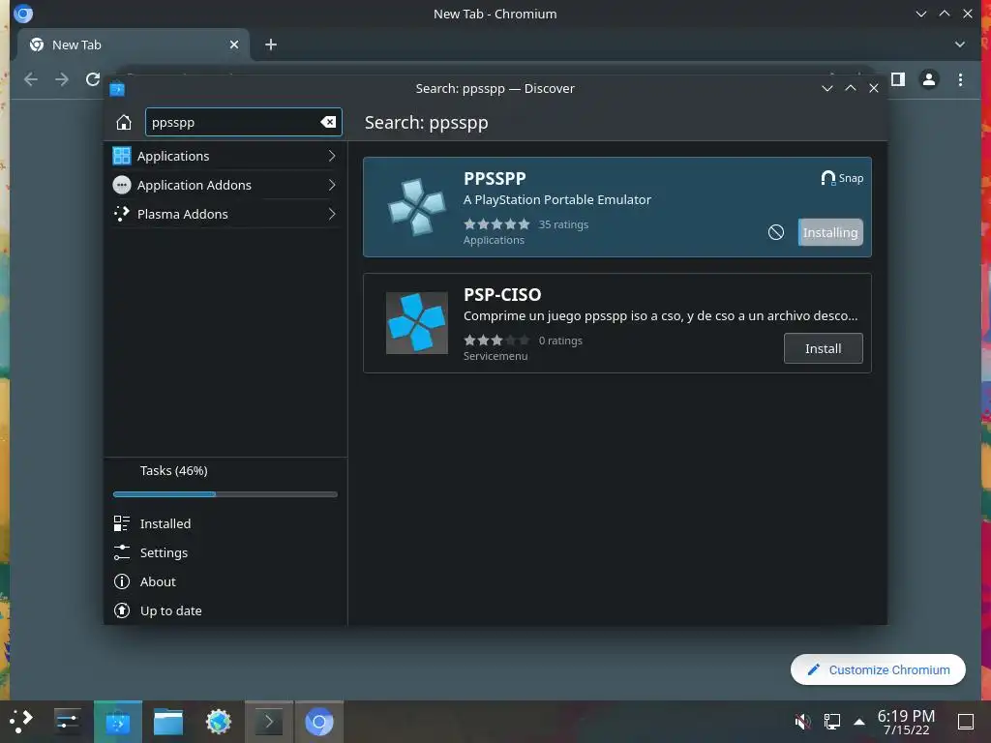
Task: Open Discover Settings icon
Action: [x=121, y=552]
